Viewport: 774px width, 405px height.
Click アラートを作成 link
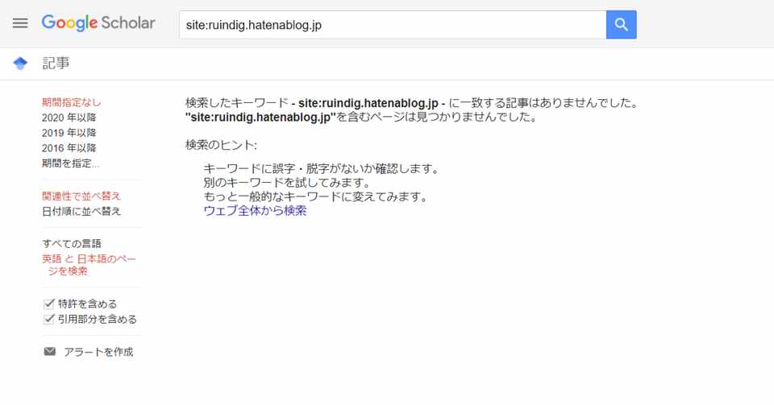98,352
